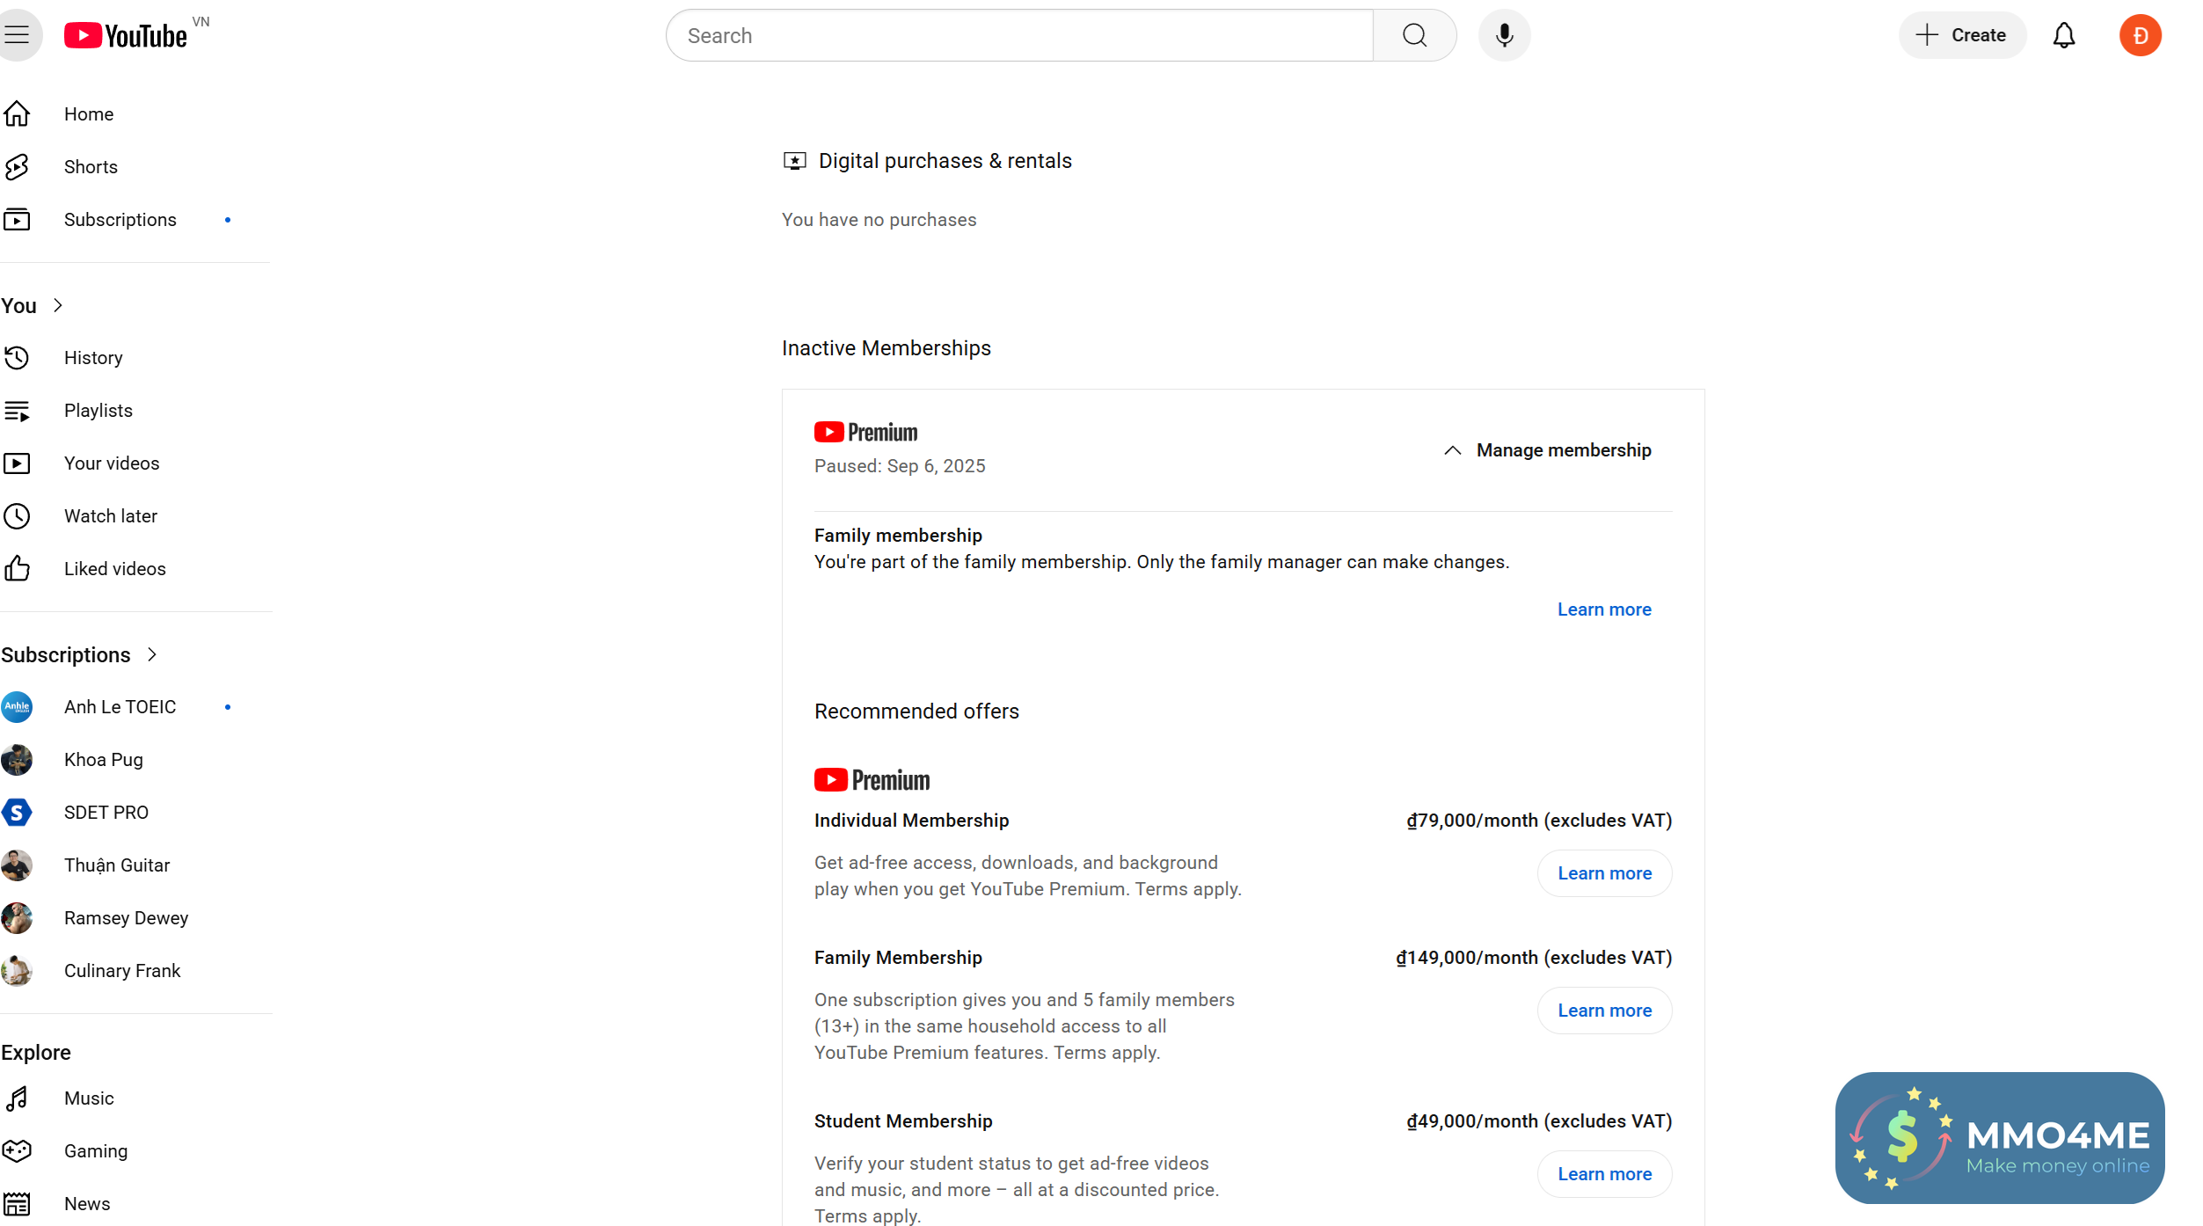Focus the Search input field
The image size is (2203, 1226).
coord(1019,35)
